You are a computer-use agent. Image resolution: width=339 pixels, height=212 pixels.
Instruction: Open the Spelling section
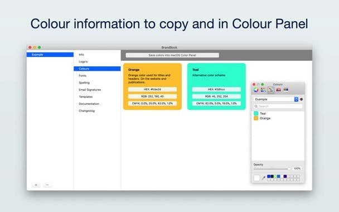[x=97, y=83]
